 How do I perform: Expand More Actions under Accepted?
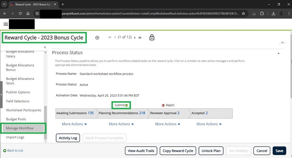(x=209, y=124)
